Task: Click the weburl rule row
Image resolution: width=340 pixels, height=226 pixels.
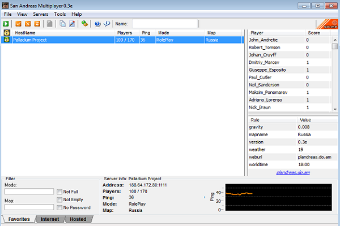Action: (293, 157)
